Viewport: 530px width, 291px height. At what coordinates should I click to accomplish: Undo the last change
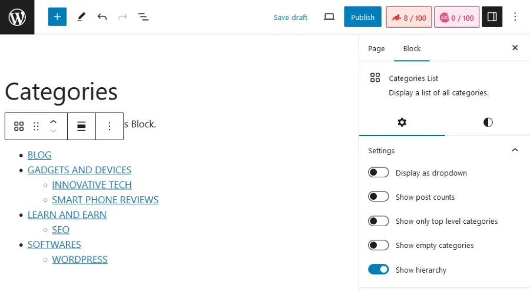tap(102, 17)
